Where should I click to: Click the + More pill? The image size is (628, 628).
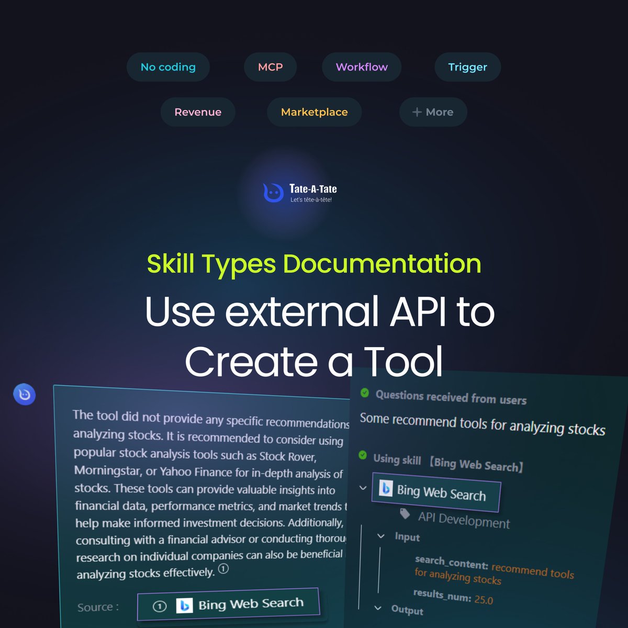(x=433, y=112)
